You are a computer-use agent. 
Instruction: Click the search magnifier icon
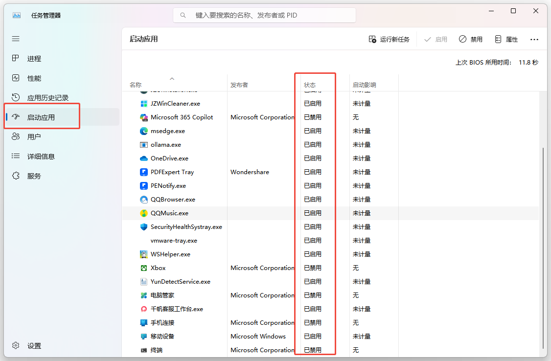(183, 15)
